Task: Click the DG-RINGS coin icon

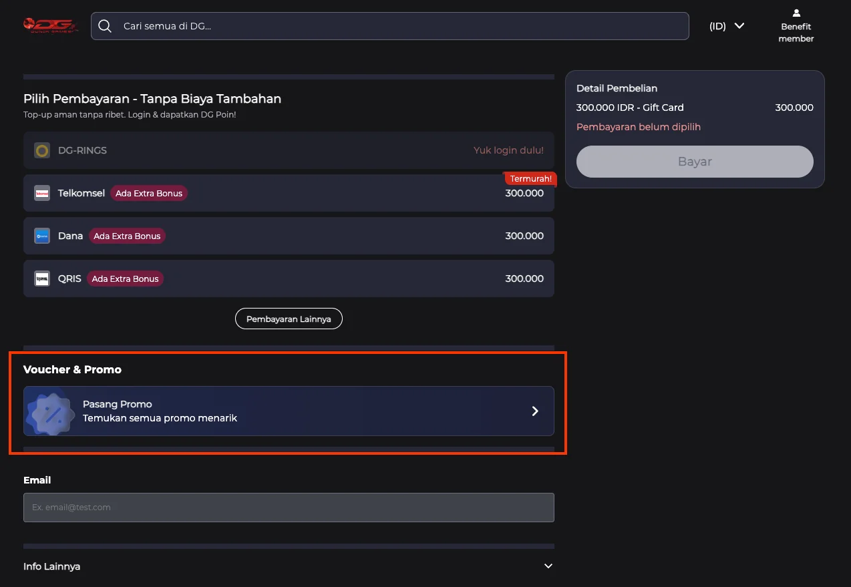Action: (42, 150)
